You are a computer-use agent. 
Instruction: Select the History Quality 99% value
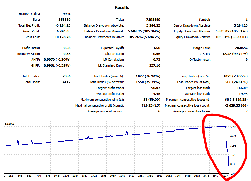click(x=66, y=14)
